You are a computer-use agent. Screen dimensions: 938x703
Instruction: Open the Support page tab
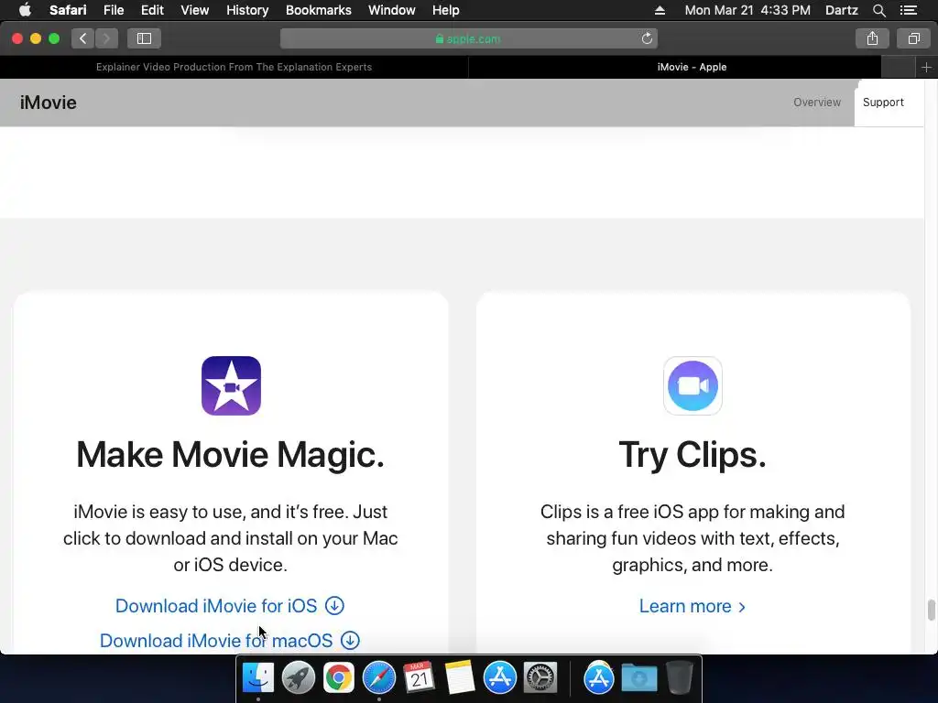(883, 103)
